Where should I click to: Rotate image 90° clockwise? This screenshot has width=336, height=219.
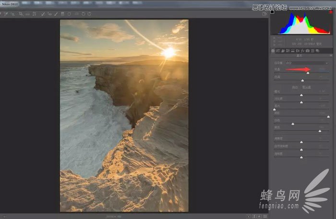tap(89, 14)
